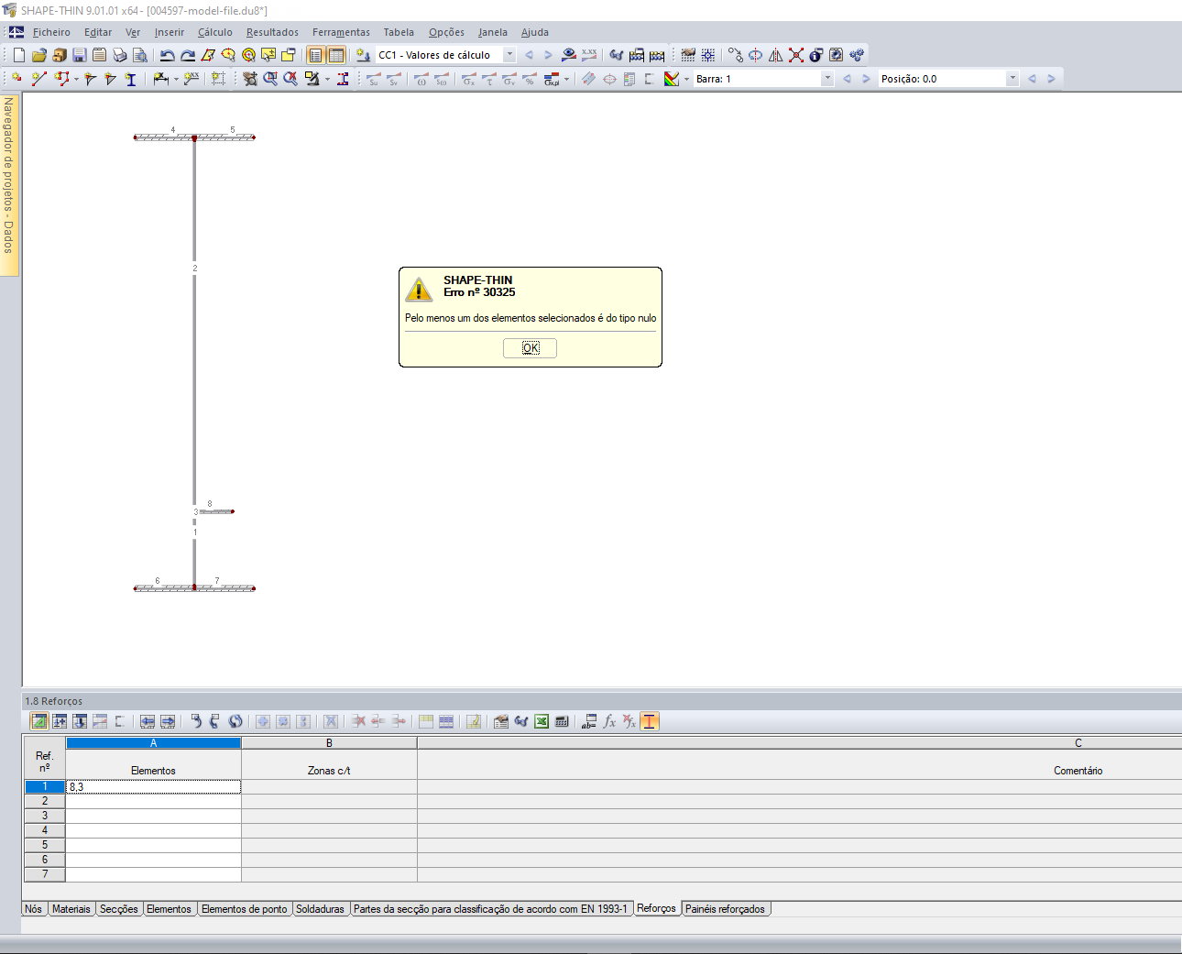Toggle the navigator panel display button

(x=315, y=55)
